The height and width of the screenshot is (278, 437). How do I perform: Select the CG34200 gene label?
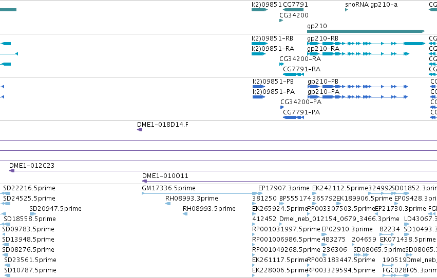pyautogui.click(x=294, y=15)
